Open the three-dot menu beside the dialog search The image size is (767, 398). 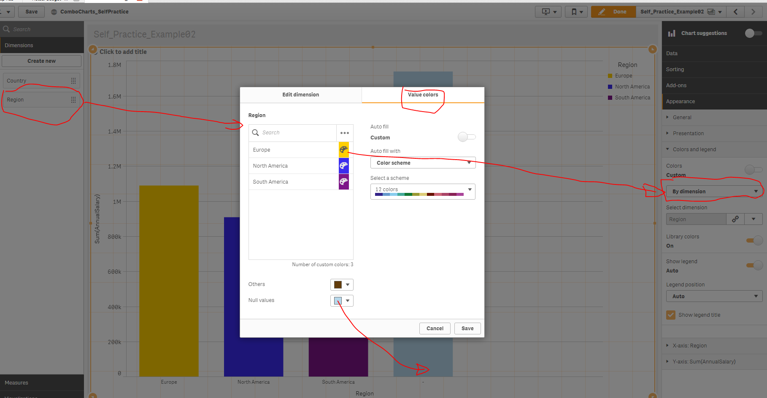[x=345, y=133]
